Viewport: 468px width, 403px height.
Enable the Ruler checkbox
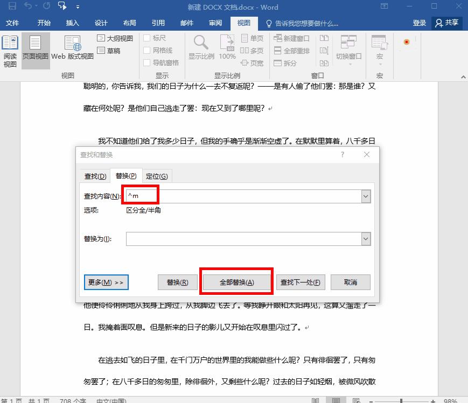click(146, 38)
